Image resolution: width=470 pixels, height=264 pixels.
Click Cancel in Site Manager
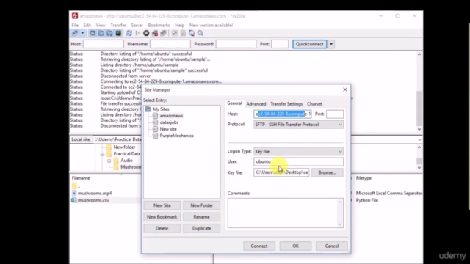tap(332, 246)
